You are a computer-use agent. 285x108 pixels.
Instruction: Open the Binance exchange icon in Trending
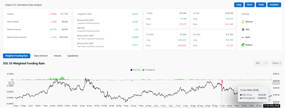coord(243,22)
